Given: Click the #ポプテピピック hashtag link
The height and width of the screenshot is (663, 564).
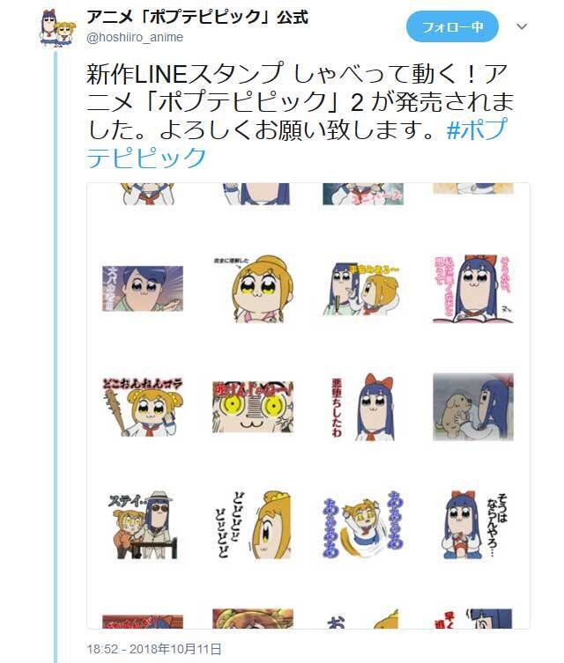Looking at the screenshot, I should coord(296,144).
